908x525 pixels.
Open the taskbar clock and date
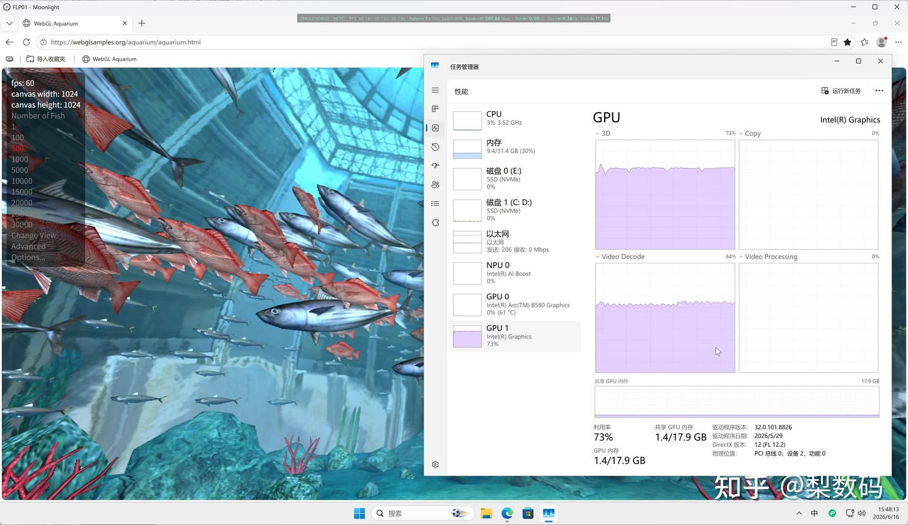[886, 513]
